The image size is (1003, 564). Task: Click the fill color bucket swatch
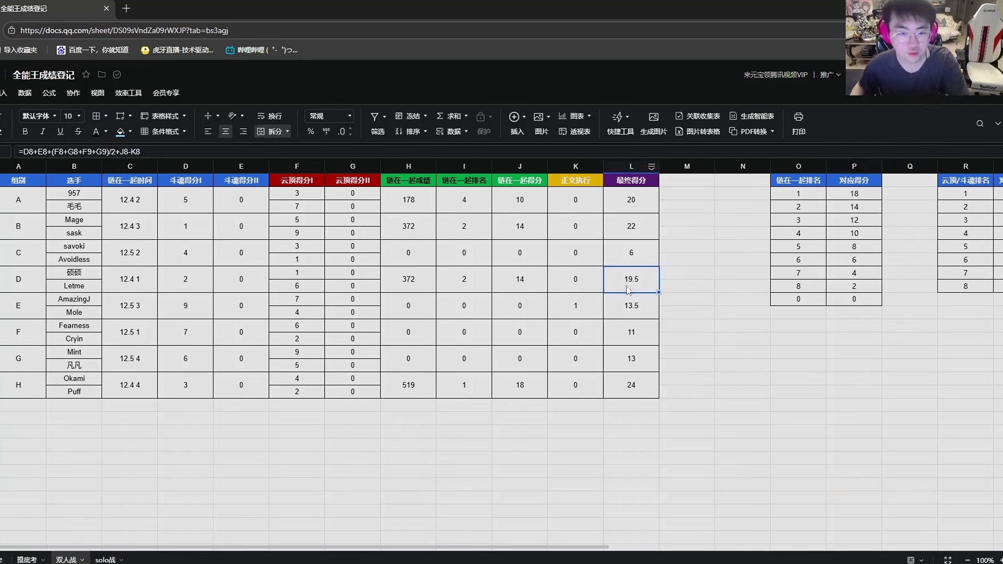(120, 132)
